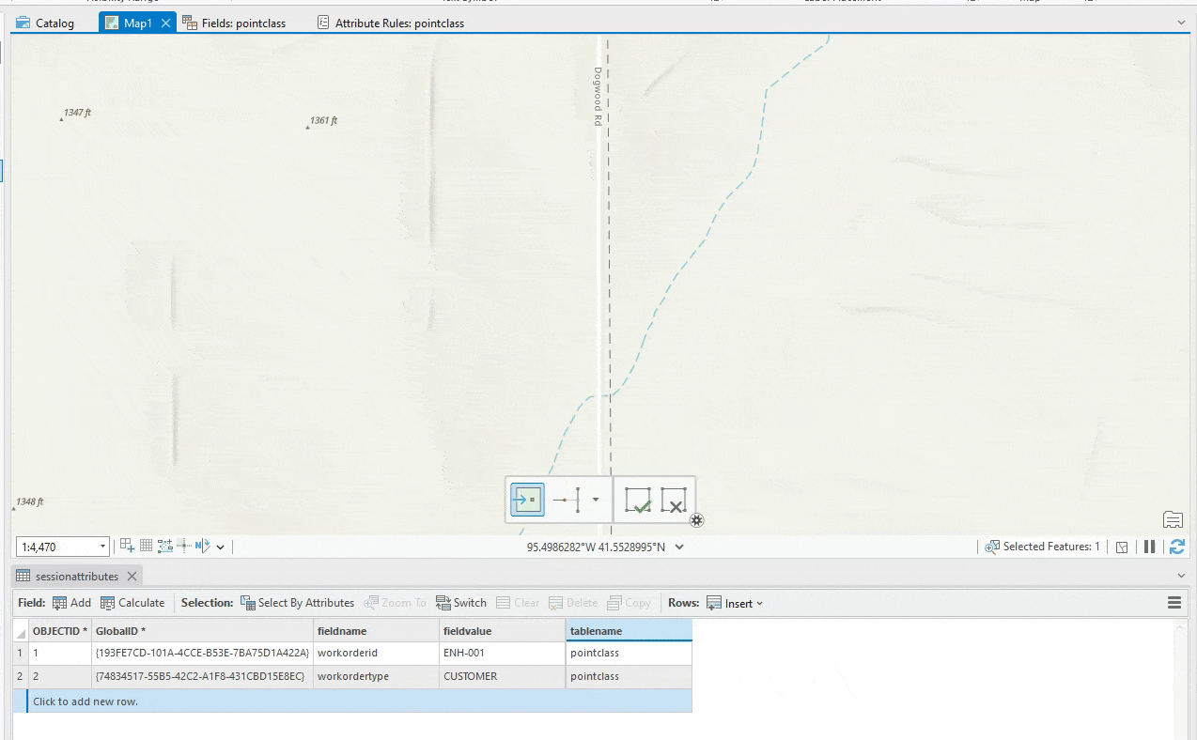
Task: Click the workorderid cell
Action: point(376,653)
